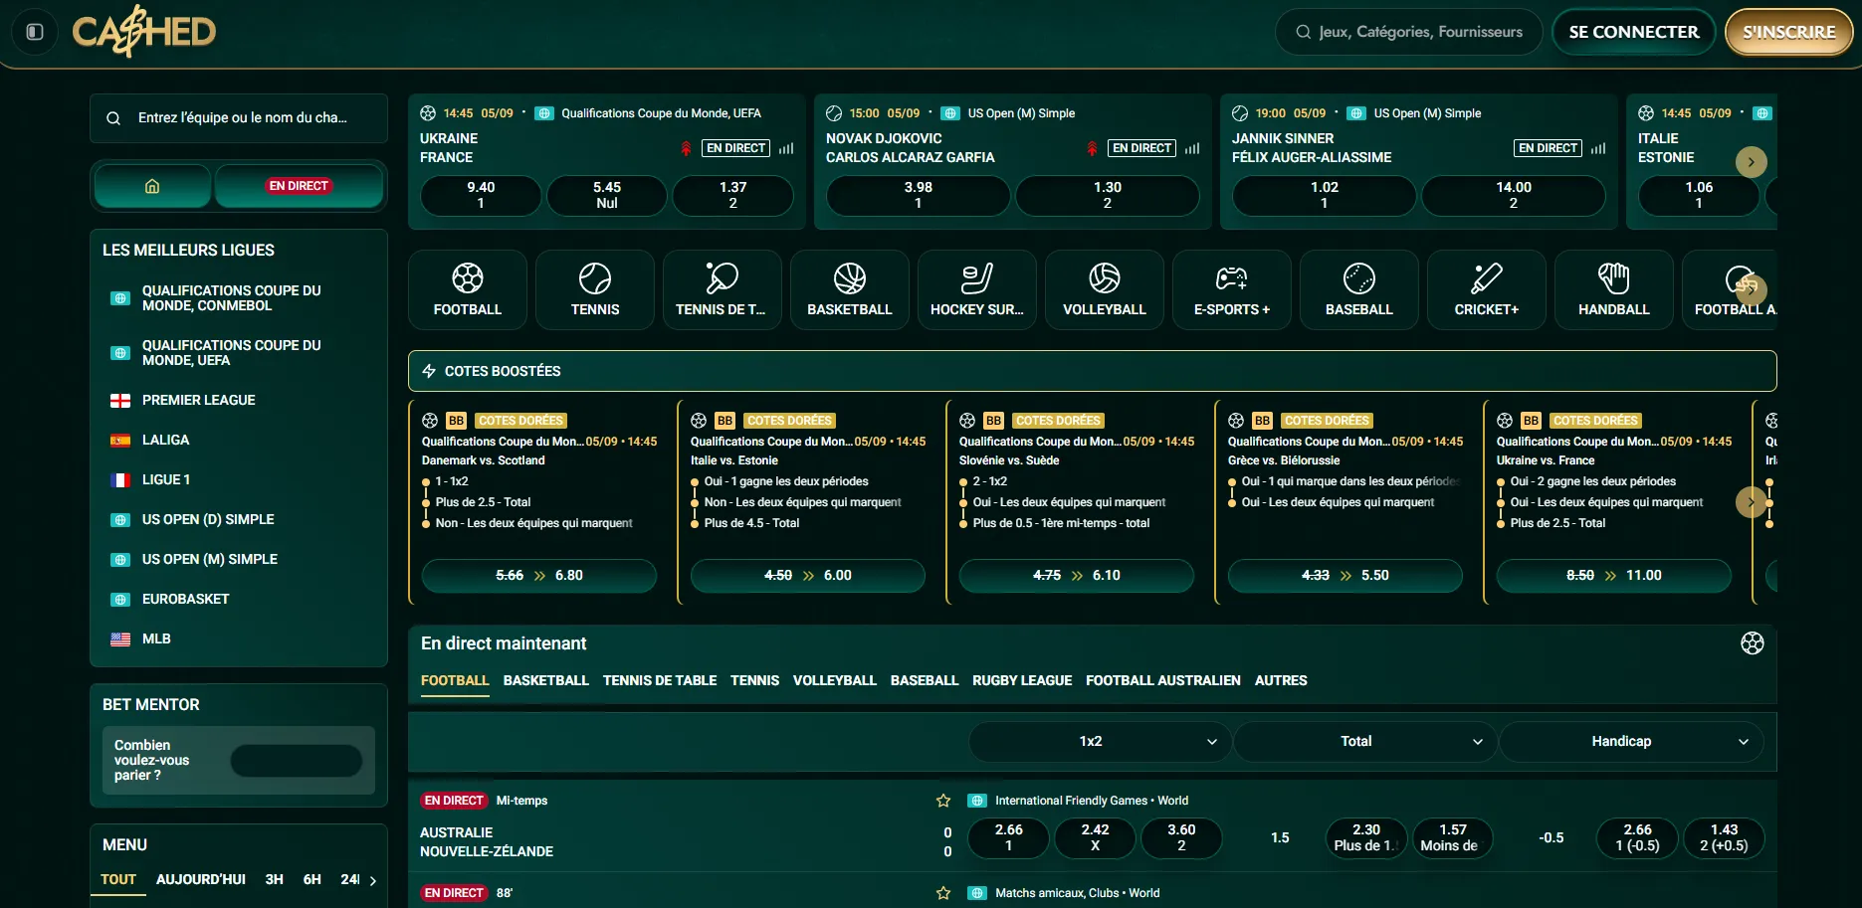Screen dimensions: 1862x908
Task: Open Premier League in top leagues list
Action: (x=198, y=400)
